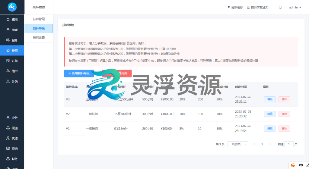Click the ¥1000.00 cell
This screenshot has height=169, width=309.
[167, 114]
